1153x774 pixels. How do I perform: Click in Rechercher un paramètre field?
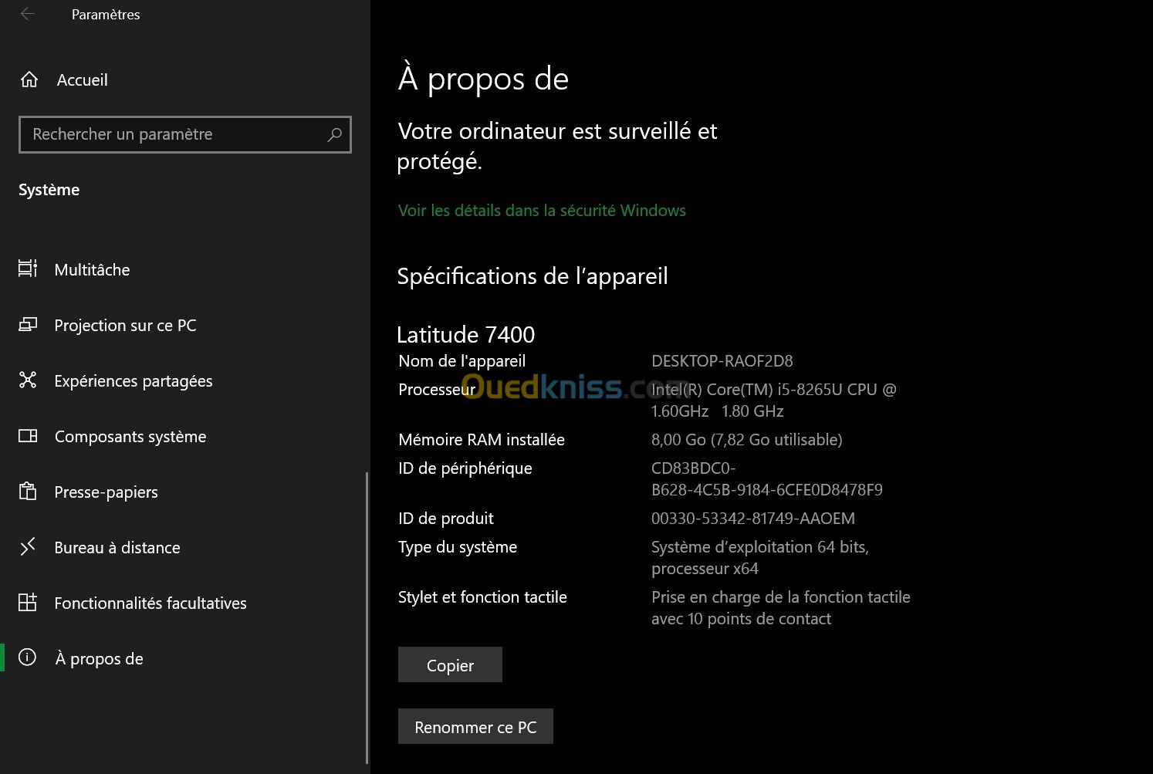[185, 134]
